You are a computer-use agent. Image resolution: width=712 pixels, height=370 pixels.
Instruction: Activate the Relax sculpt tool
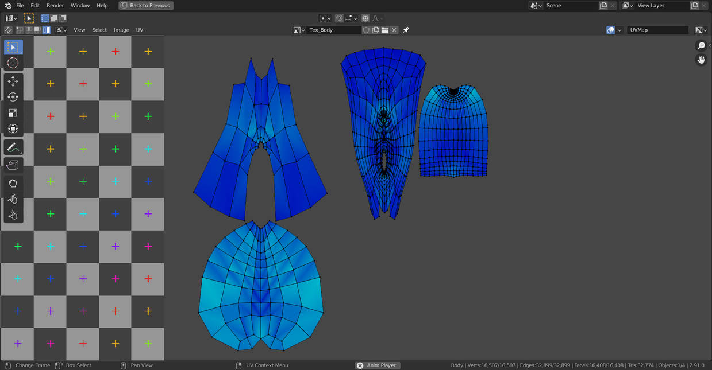pos(13,199)
